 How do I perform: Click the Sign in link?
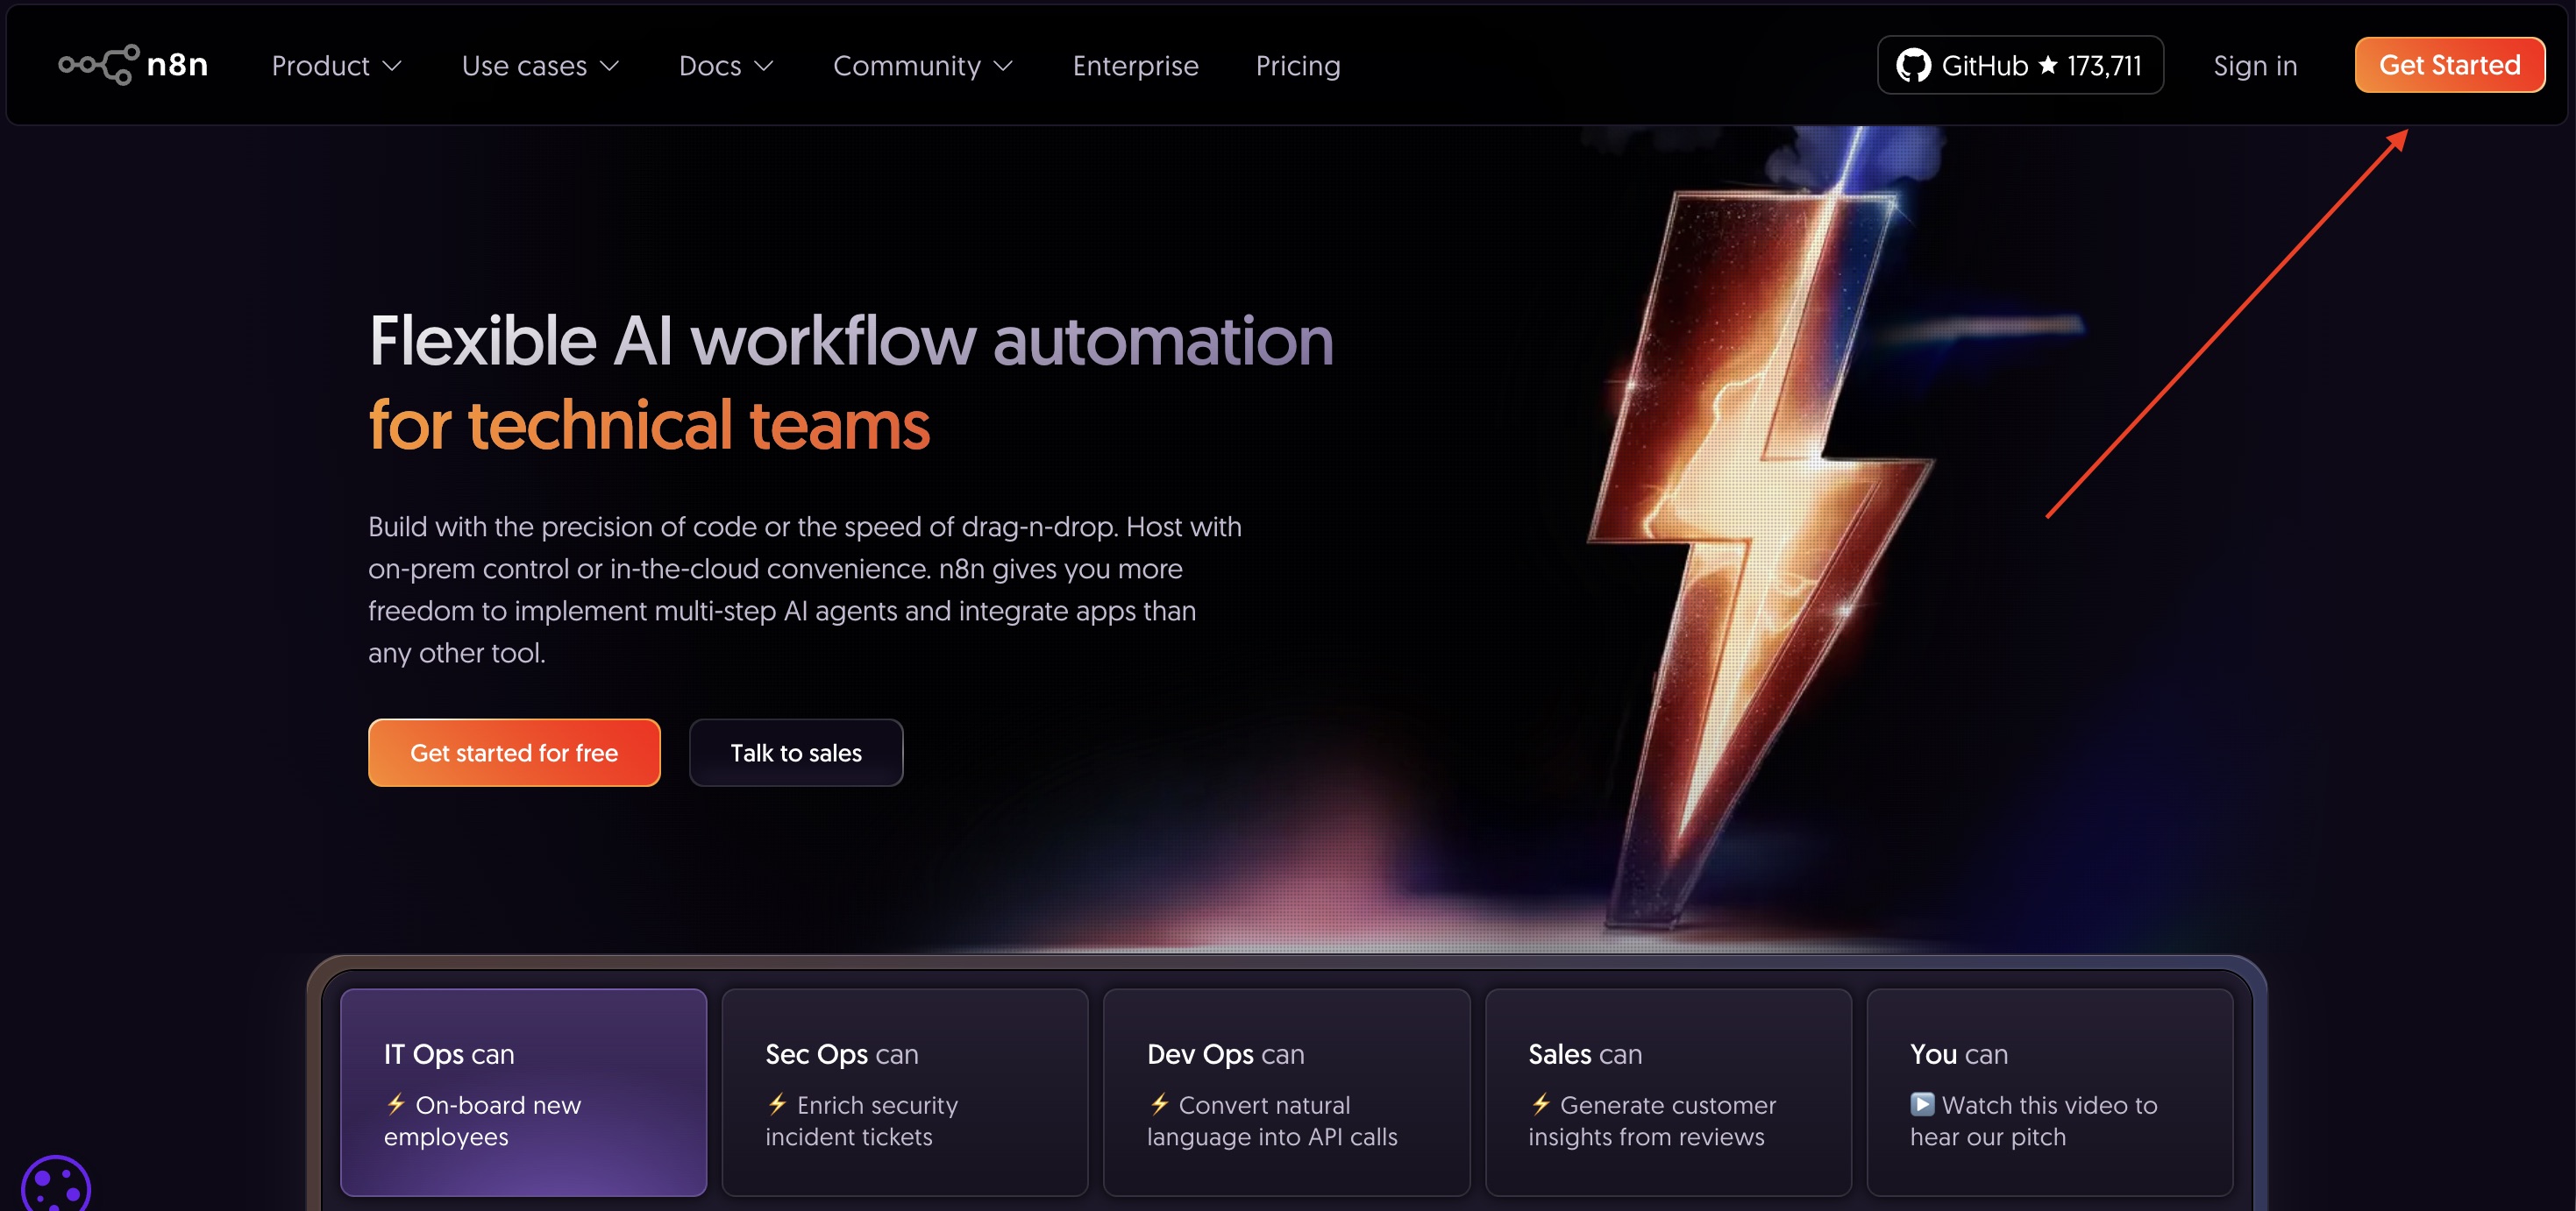pyautogui.click(x=2255, y=65)
